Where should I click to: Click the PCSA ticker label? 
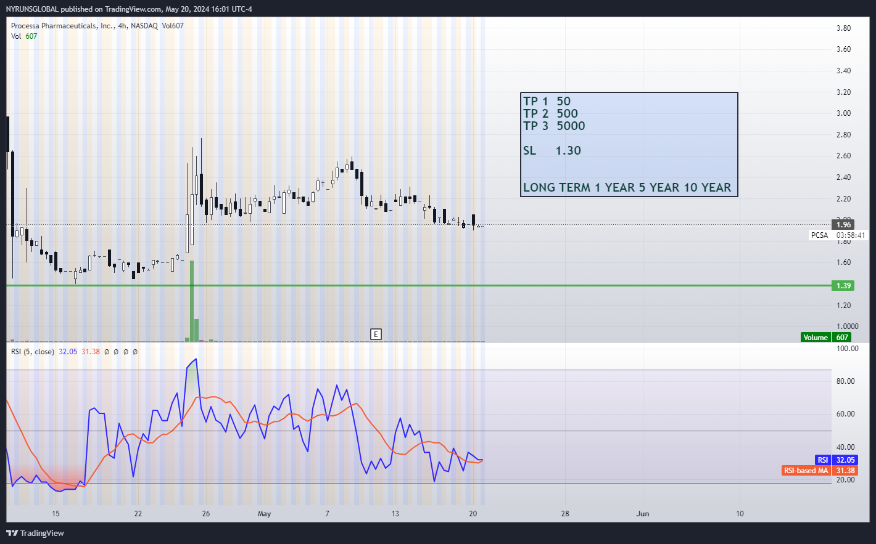[820, 235]
